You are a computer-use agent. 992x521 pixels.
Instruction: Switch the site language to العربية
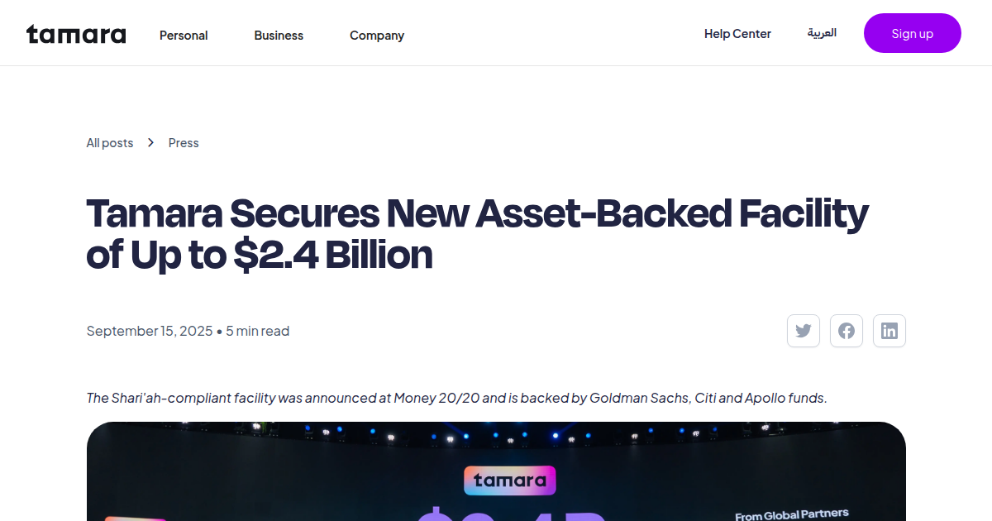822,33
